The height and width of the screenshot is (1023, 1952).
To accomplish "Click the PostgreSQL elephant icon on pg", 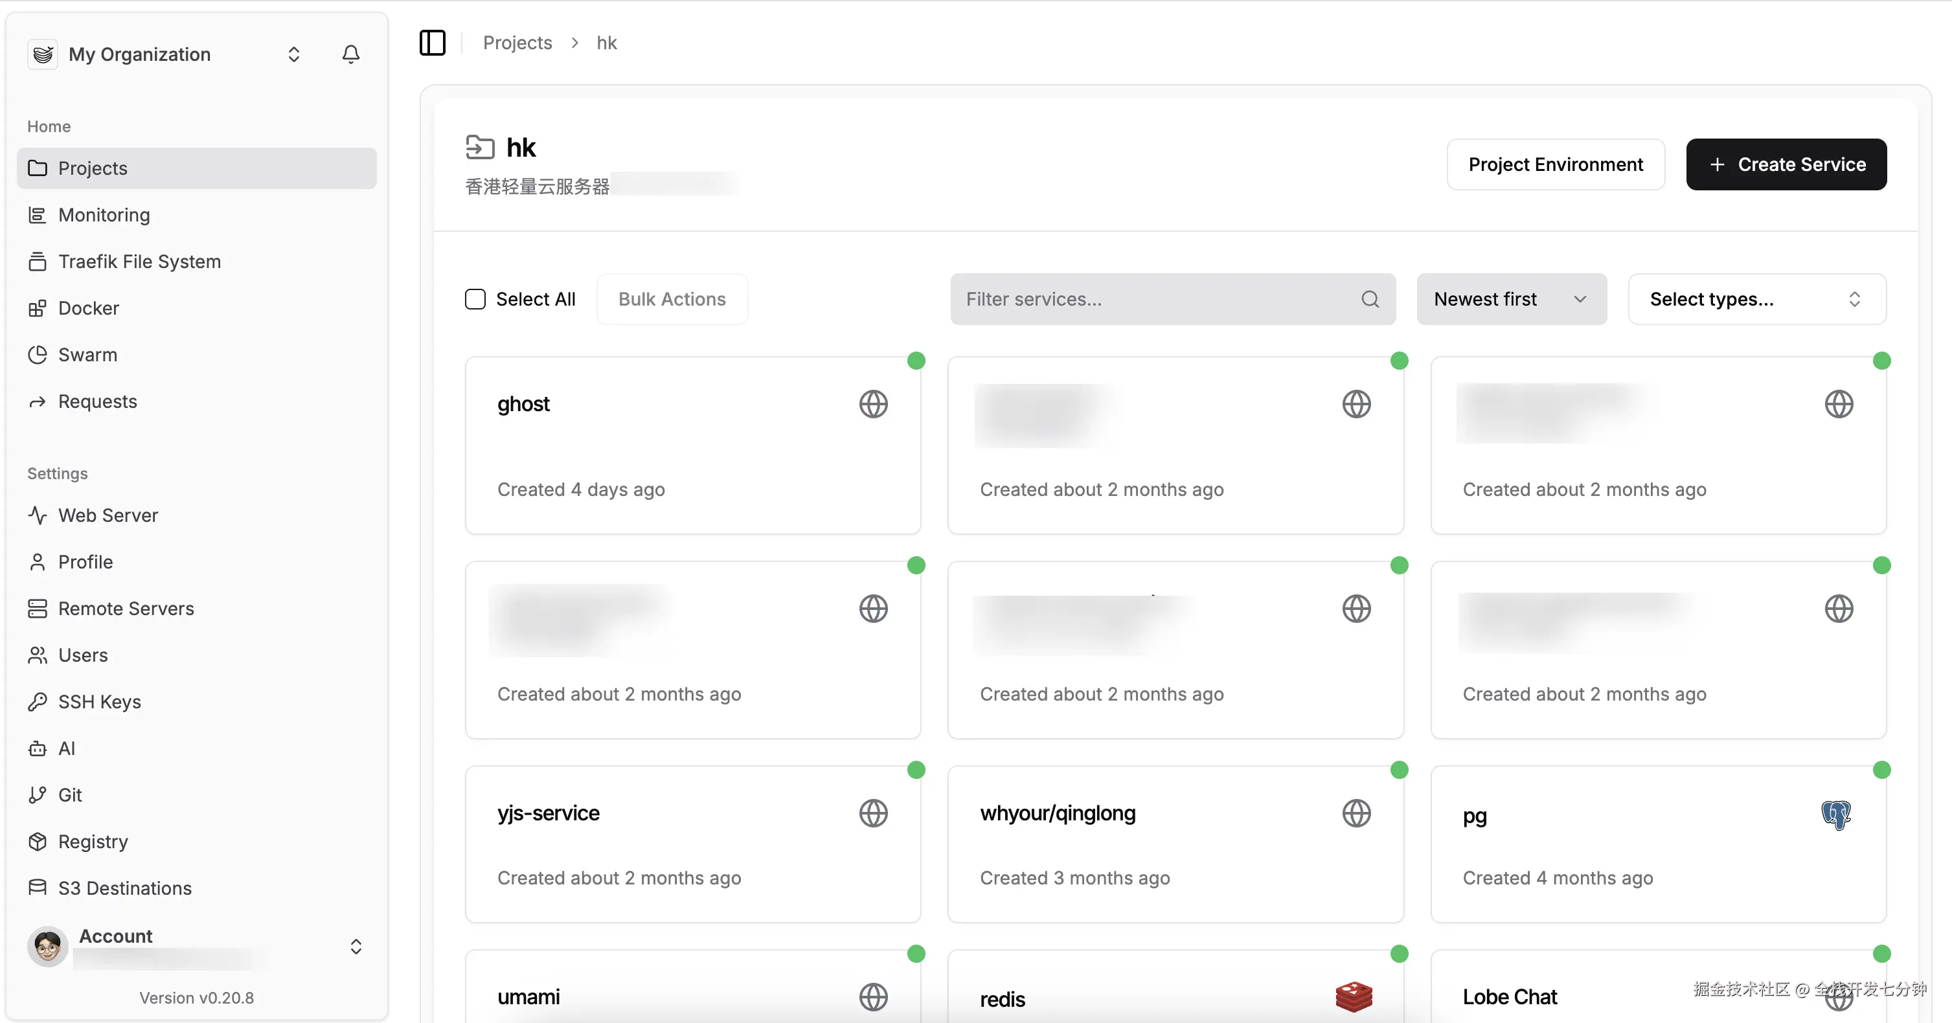I will pyautogui.click(x=1836, y=815).
